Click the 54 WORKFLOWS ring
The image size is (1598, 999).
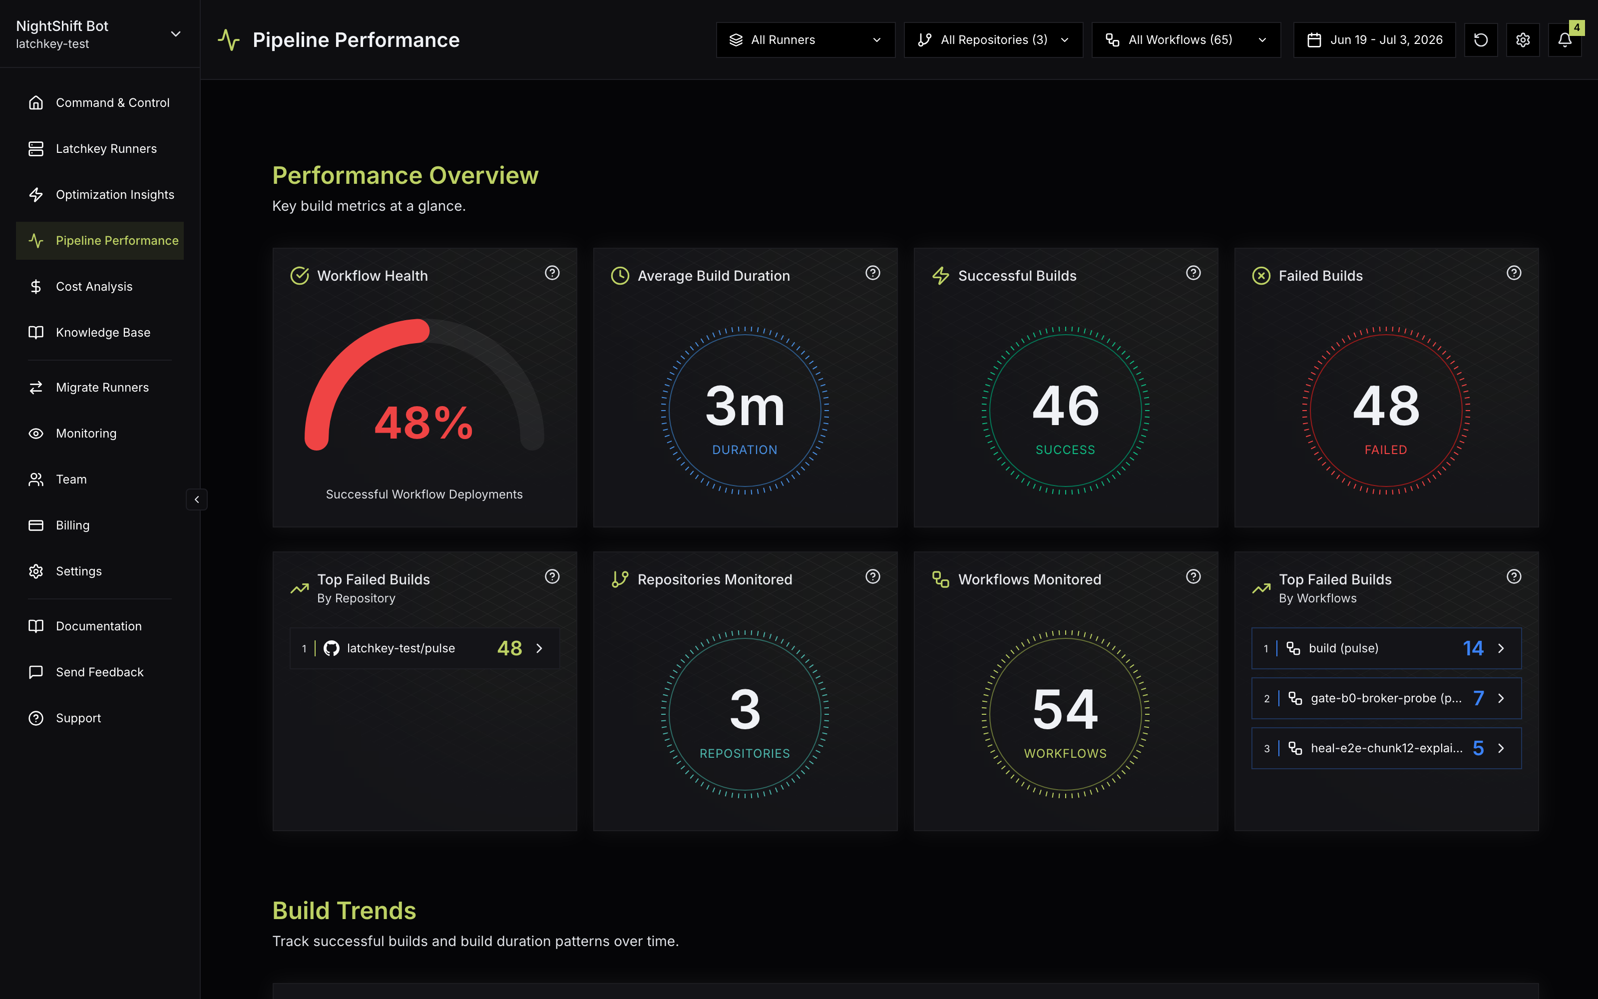click(x=1065, y=714)
